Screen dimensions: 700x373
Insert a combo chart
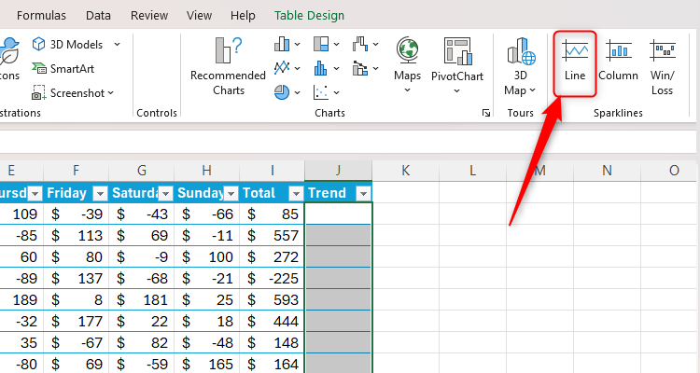[365, 68]
